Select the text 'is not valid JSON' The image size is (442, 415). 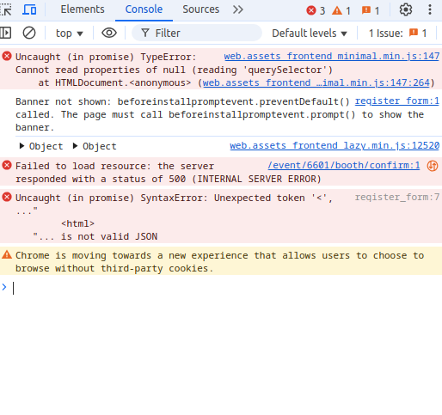click(x=109, y=236)
